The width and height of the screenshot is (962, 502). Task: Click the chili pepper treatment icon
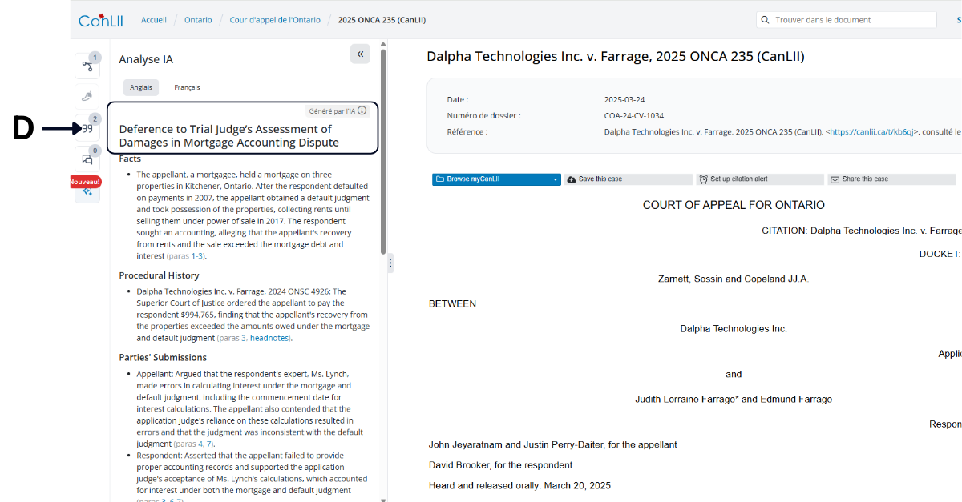click(x=87, y=97)
